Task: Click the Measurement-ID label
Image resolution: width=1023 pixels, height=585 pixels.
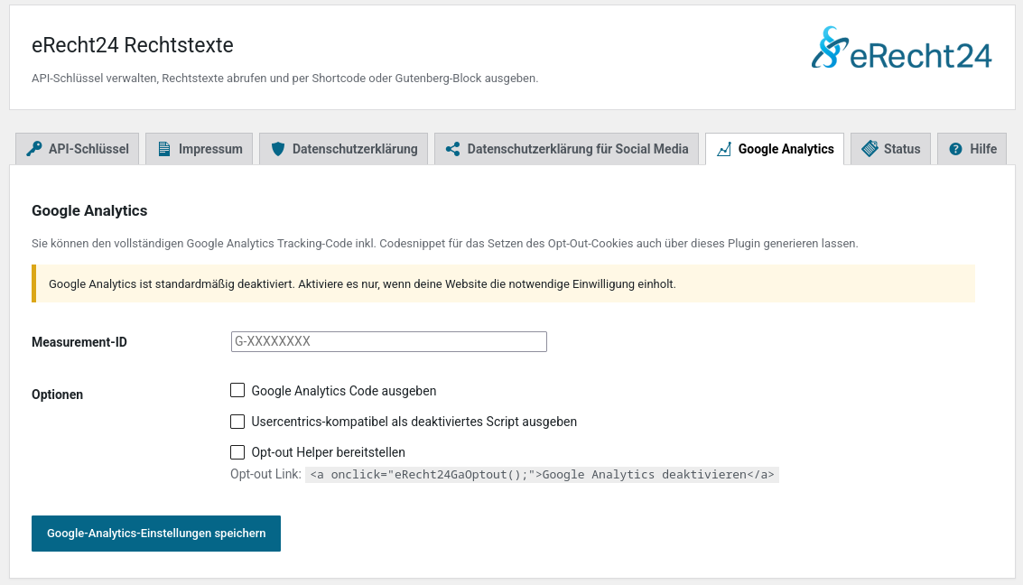Action: coord(79,342)
